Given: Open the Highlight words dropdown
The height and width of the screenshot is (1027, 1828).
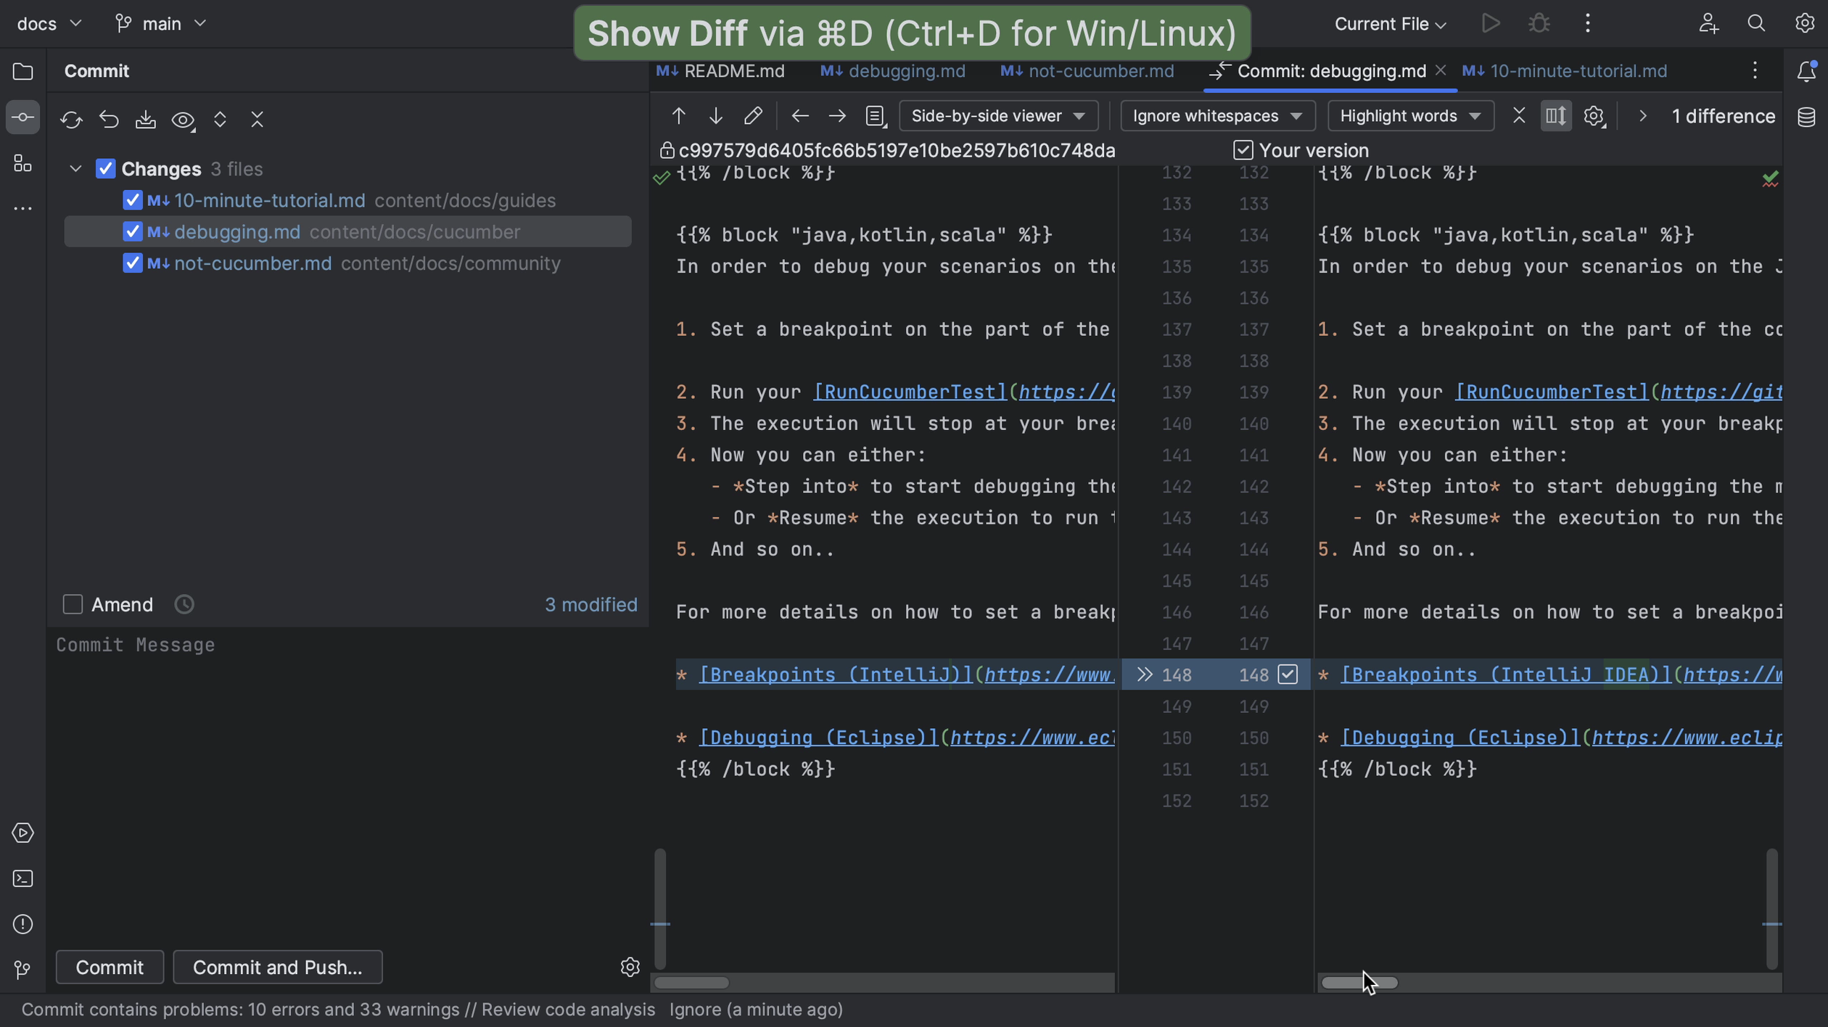Looking at the screenshot, I should coord(1410,116).
